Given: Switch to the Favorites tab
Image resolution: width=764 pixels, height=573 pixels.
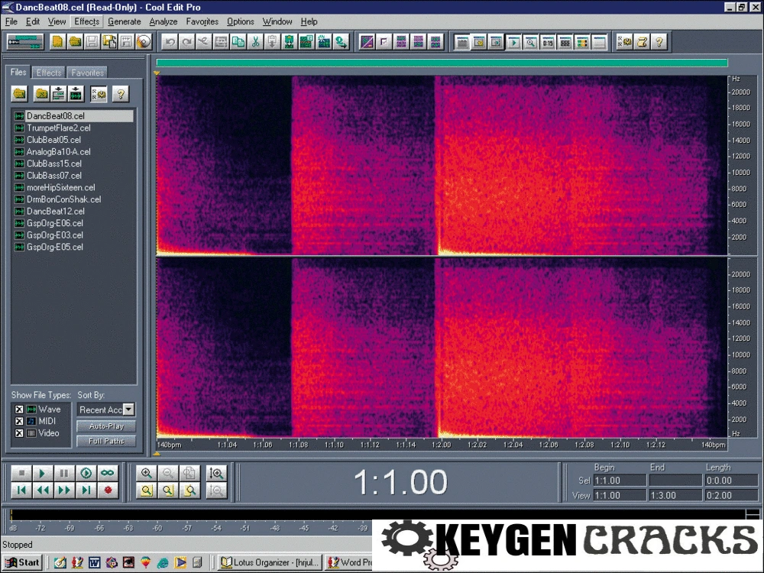Looking at the screenshot, I should pos(87,73).
